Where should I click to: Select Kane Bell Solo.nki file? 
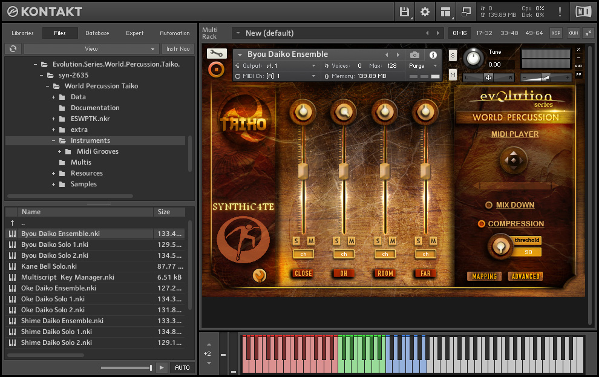49,266
